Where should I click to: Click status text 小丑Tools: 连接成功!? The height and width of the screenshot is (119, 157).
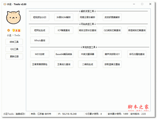click(x=14, y=114)
